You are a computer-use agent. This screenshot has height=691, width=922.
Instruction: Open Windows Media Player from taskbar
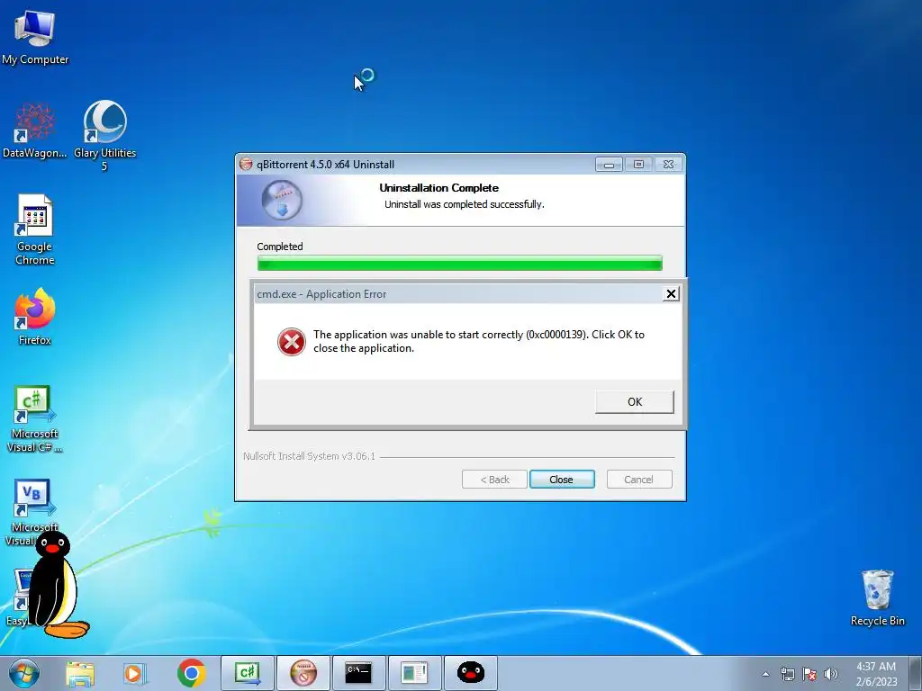pos(135,673)
